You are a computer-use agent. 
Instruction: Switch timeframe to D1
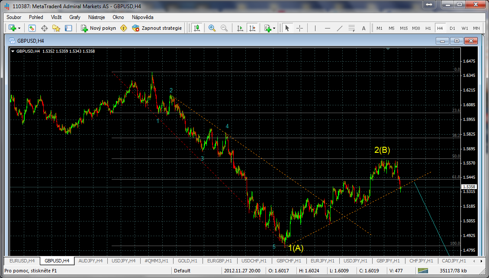[x=453, y=28]
